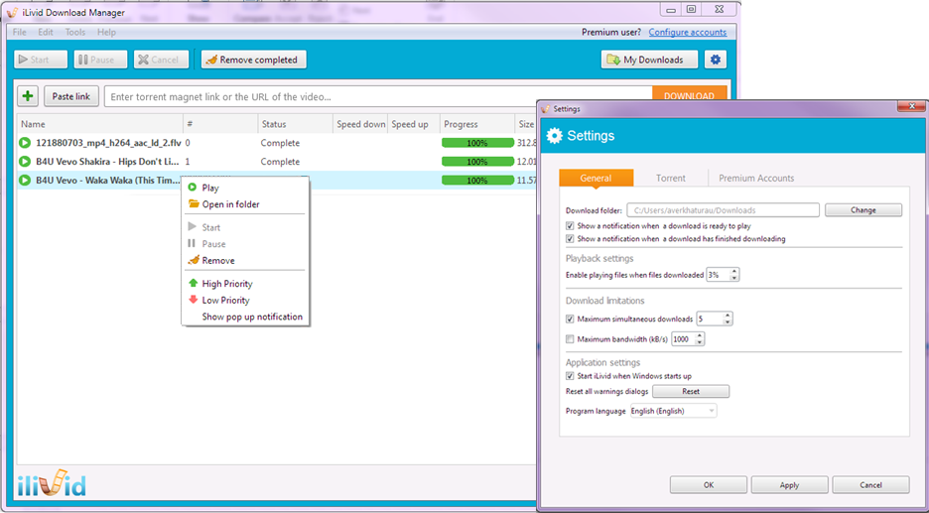
Task: Click Complete status of 121880703_mp4 row
Action: pos(280,143)
